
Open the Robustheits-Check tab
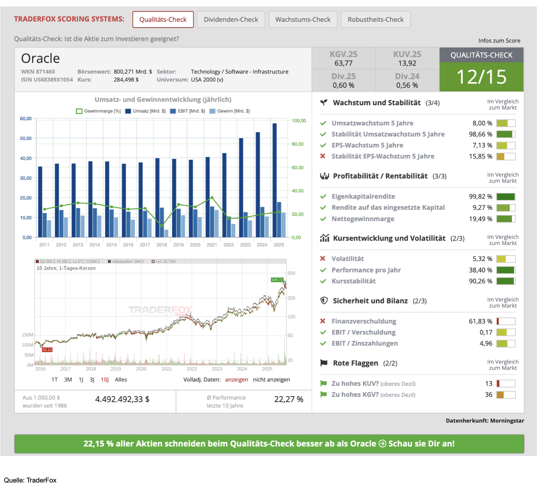[375, 20]
